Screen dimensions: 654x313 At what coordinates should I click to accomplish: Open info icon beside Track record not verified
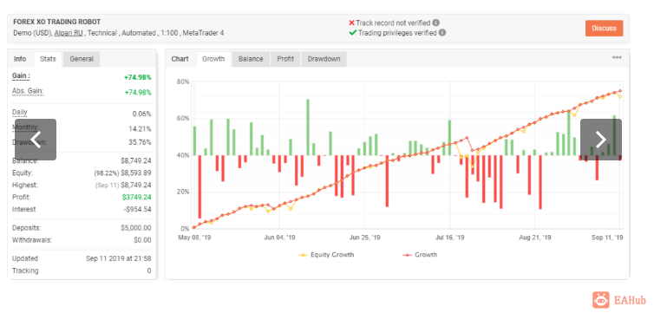436,23
